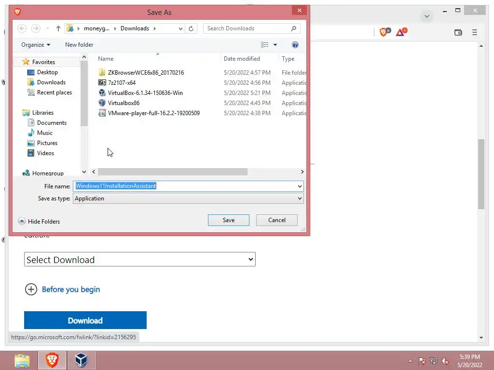Click the Action Center flag tray icon
This screenshot has width=494, height=370.
pos(422,361)
